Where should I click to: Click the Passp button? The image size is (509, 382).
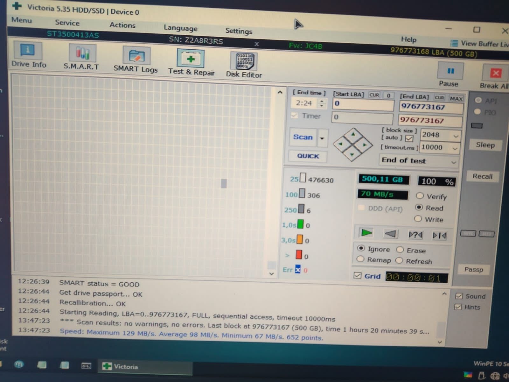tap(473, 270)
